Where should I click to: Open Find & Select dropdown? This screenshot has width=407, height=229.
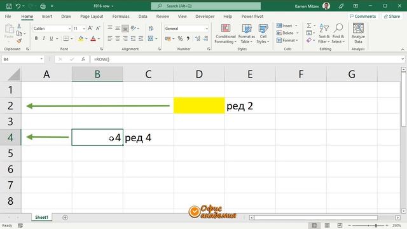(338, 34)
